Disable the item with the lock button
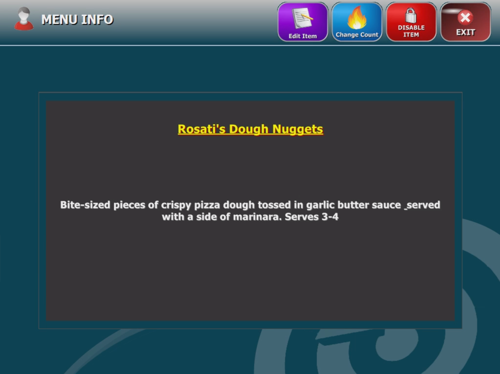 click(411, 22)
